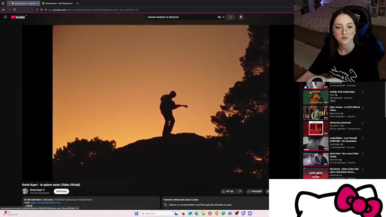This screenshot has width=386, height=217.
Task: Close the Kick Dashboard tab
Action: click(72, 3)
